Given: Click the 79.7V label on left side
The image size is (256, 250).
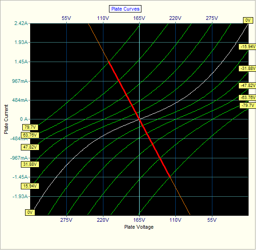Looking at the screenshot, I should point(30,127).
